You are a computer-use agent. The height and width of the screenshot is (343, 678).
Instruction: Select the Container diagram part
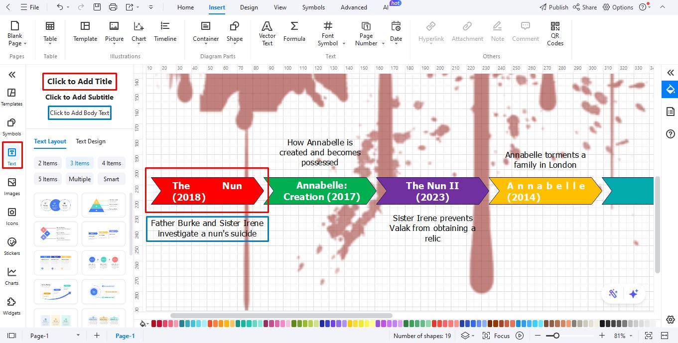206,32
